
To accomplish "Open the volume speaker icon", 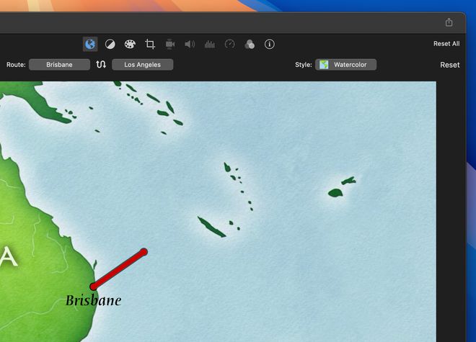I will tap(190, 44).
